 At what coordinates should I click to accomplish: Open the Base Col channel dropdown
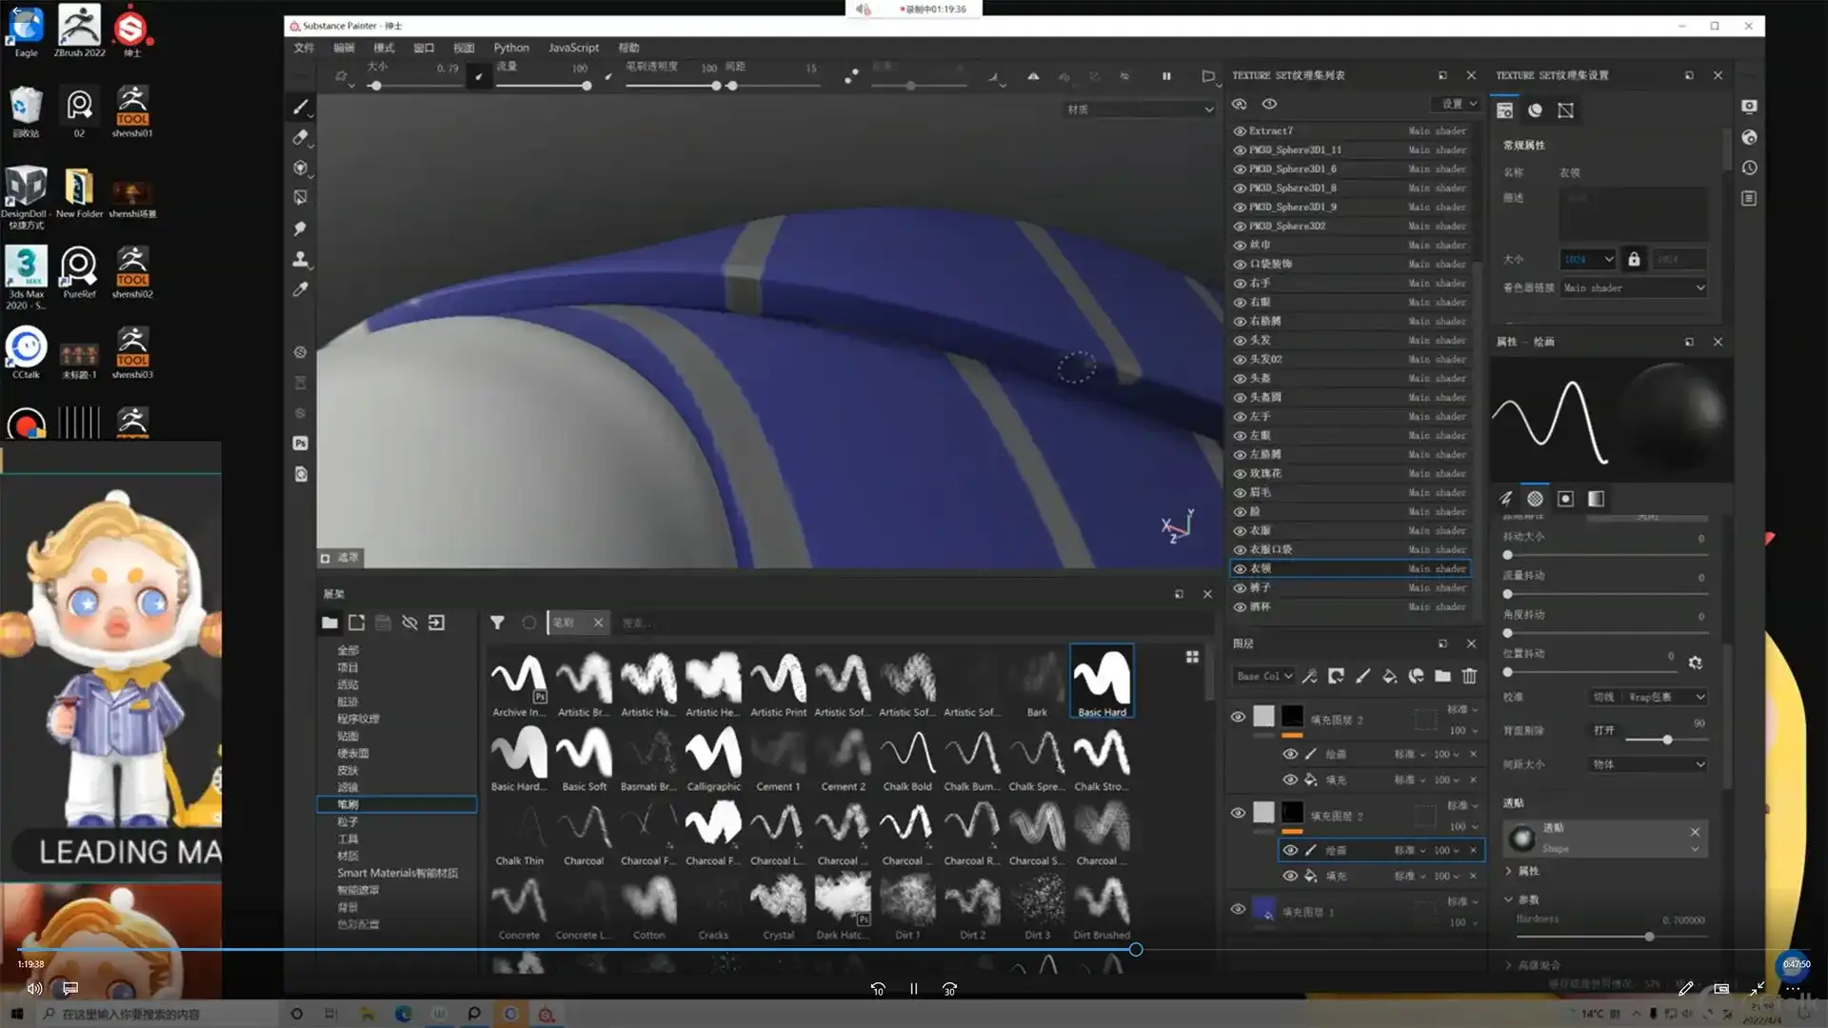tap(1264, 676)
